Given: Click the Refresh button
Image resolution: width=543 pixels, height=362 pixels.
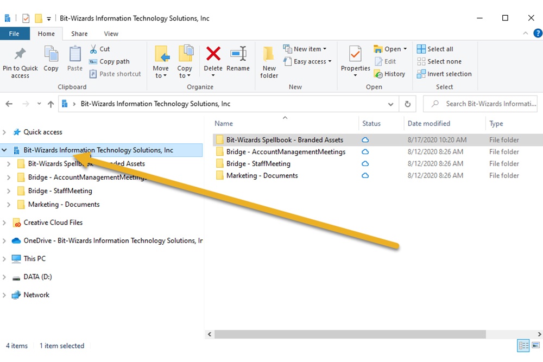Looking at the screenshot, I should pyautogui.click(x=408, y=104).
